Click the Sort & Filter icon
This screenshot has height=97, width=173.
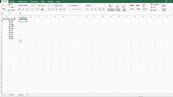coord(164,6)
